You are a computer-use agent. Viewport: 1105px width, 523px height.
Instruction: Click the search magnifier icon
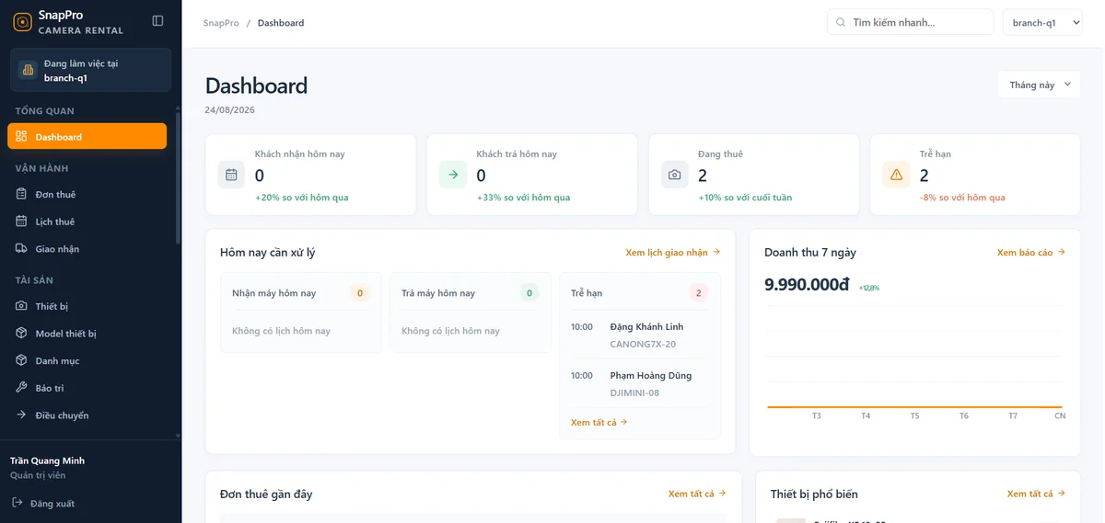pos(841,22)
